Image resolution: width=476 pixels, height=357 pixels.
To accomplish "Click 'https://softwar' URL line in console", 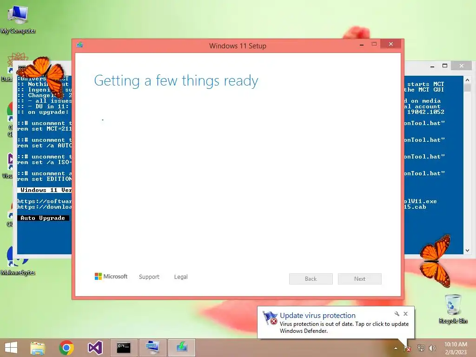I will tap(44, 201).
